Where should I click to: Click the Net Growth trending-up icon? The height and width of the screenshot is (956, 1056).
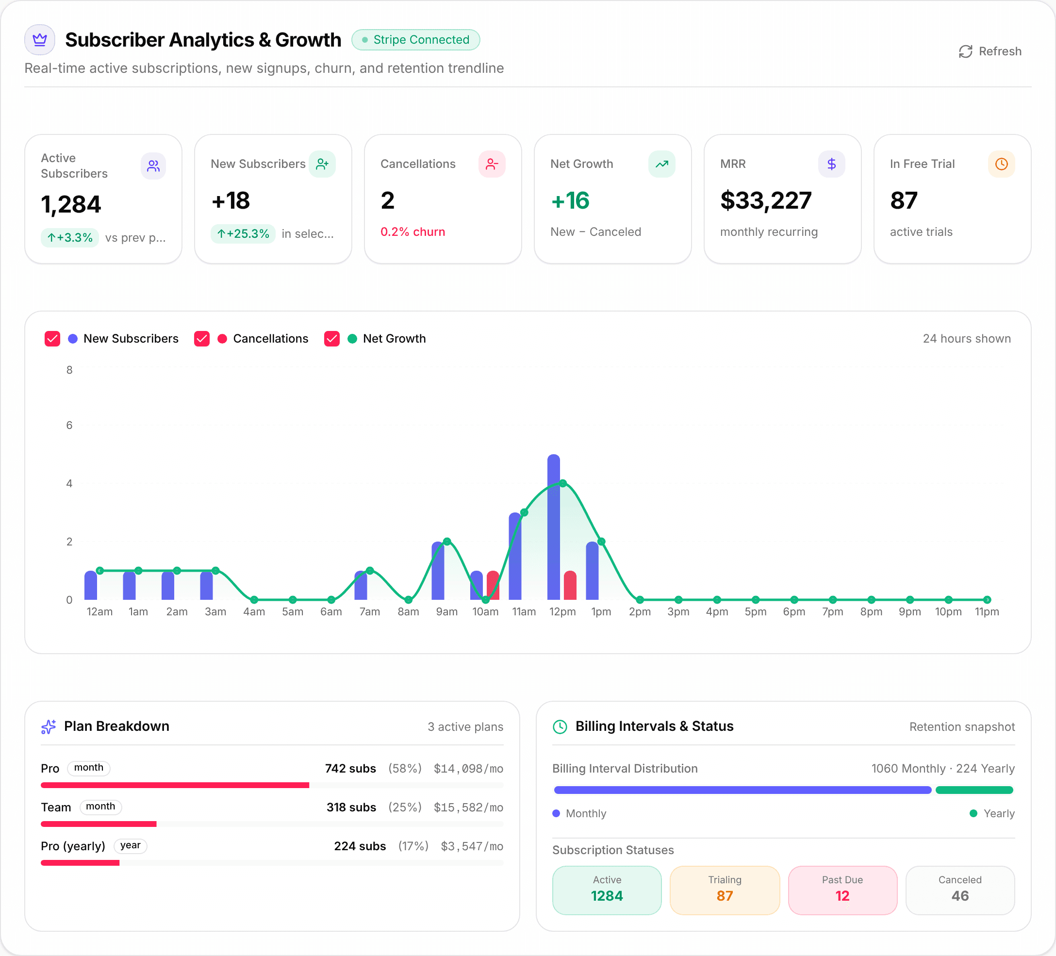click(x=661, y=164)
